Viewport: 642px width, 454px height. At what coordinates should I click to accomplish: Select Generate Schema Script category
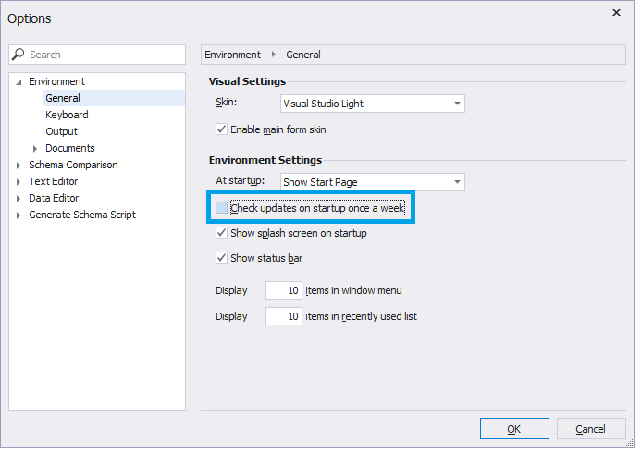83,216
